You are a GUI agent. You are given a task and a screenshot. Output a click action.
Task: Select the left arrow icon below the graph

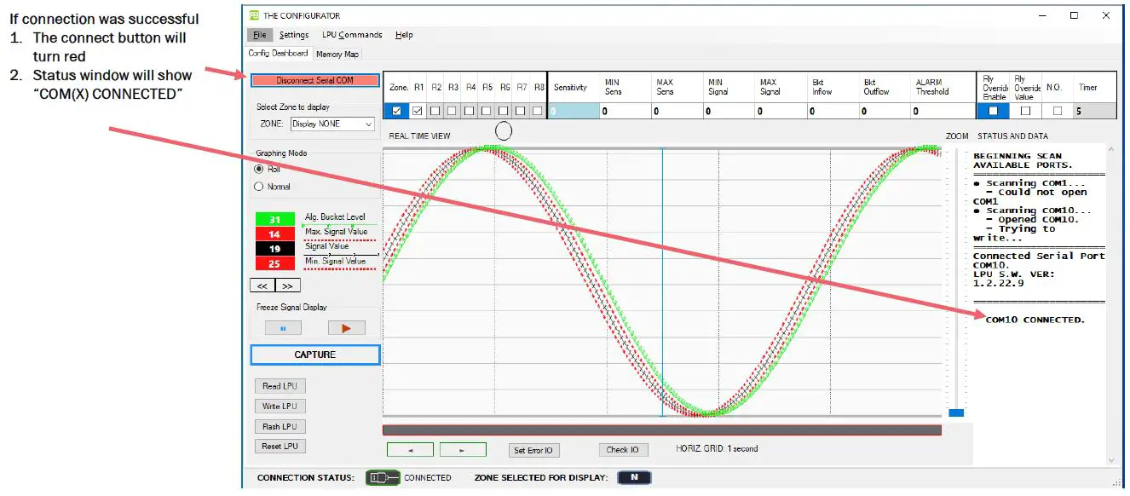[410, 449]
